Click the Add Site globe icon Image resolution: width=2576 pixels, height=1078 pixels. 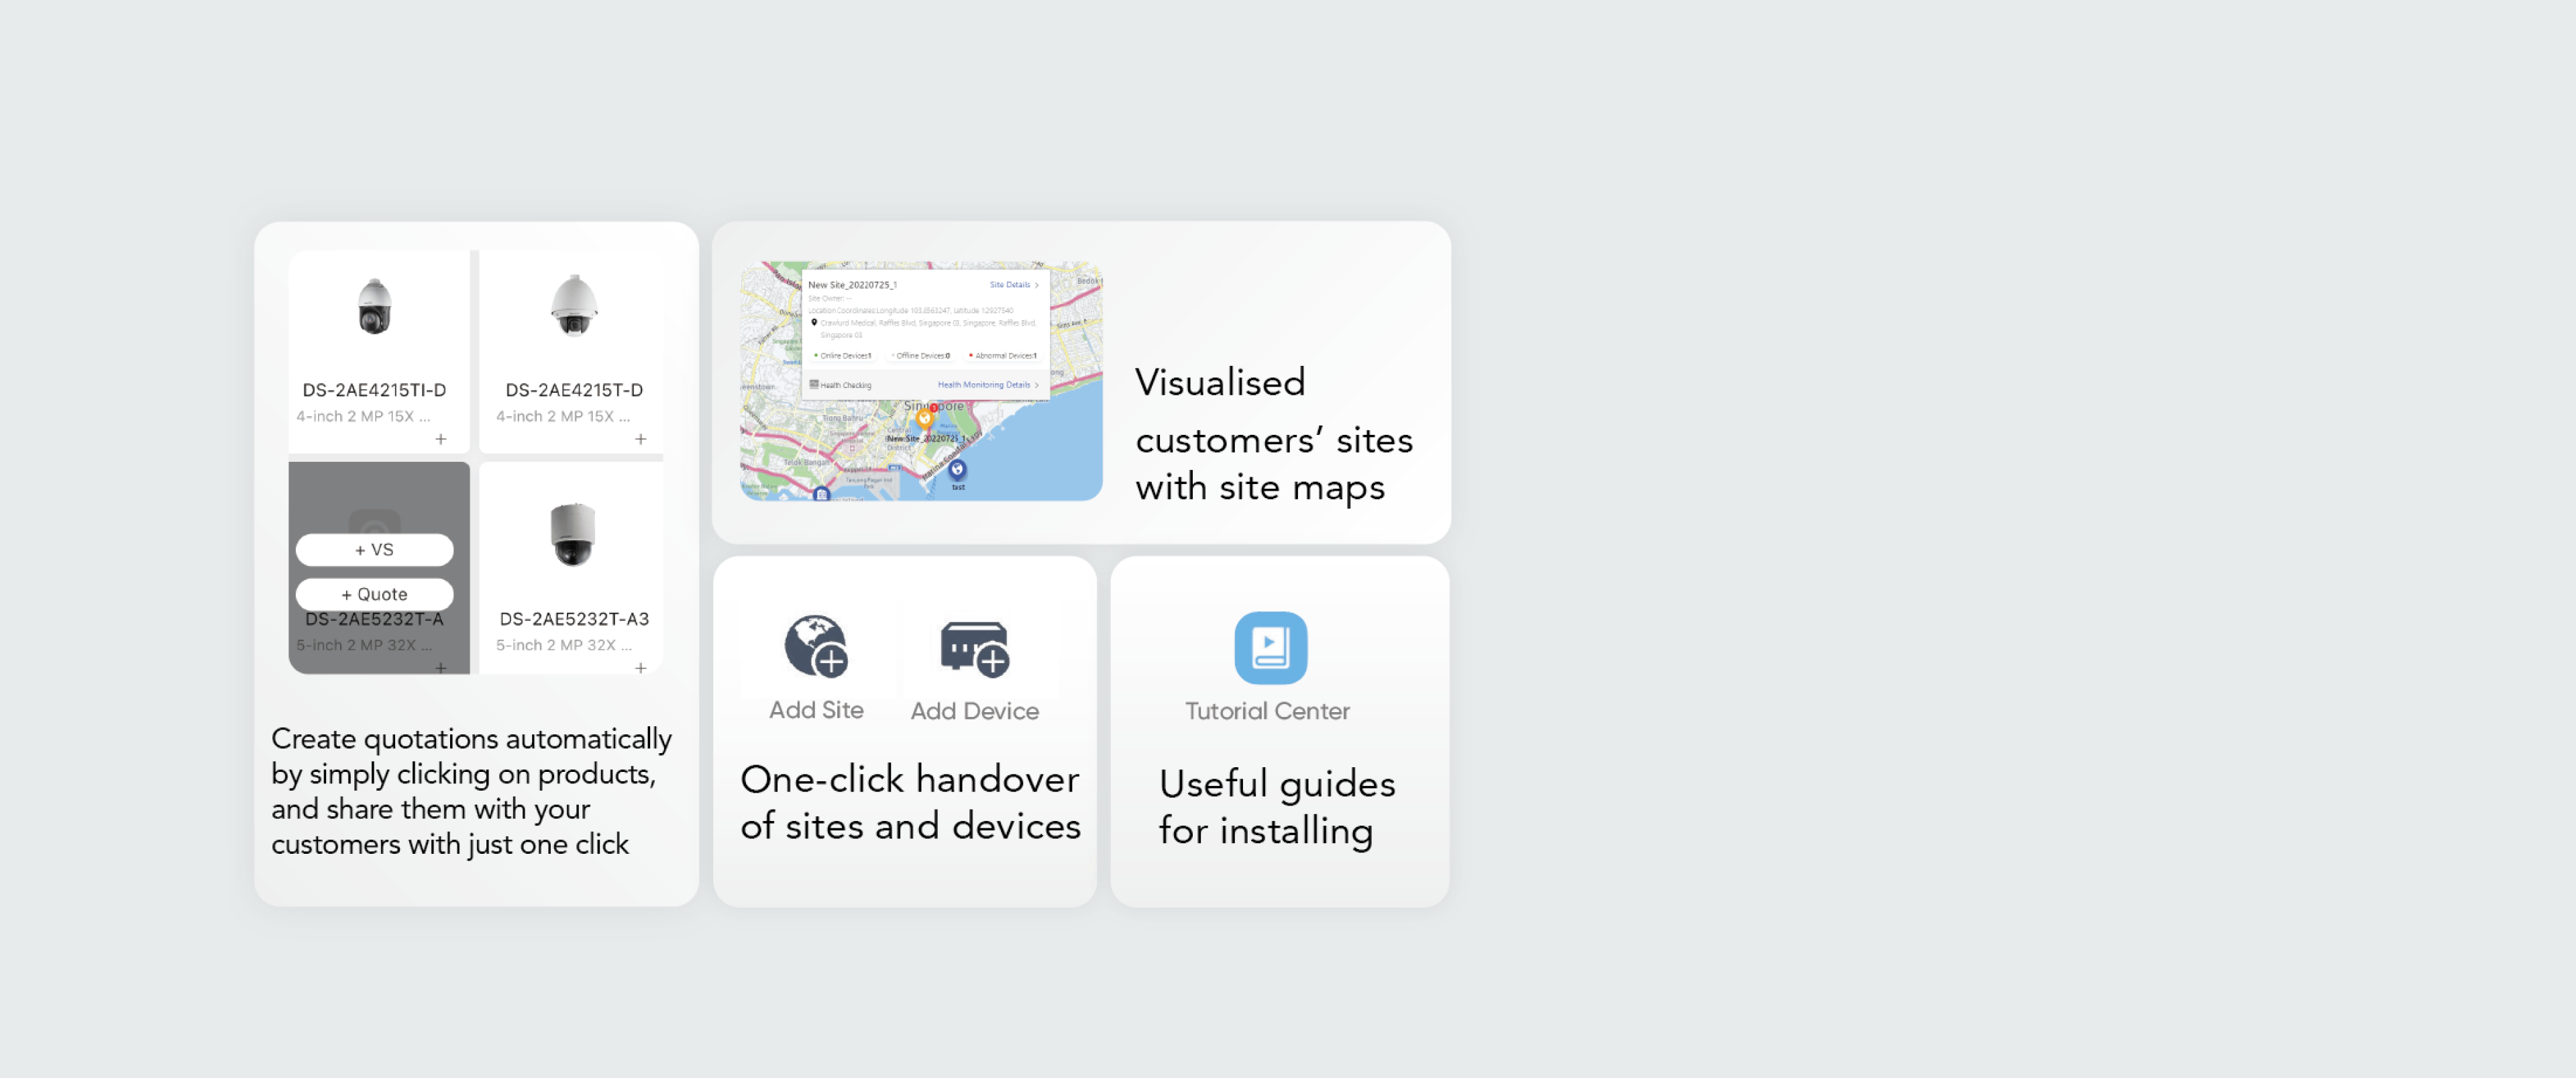tap(816, 646)
